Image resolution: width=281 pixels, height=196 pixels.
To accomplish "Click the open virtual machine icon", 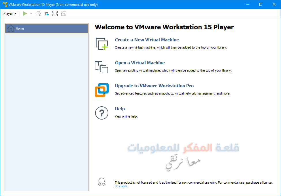I will 101,67.
